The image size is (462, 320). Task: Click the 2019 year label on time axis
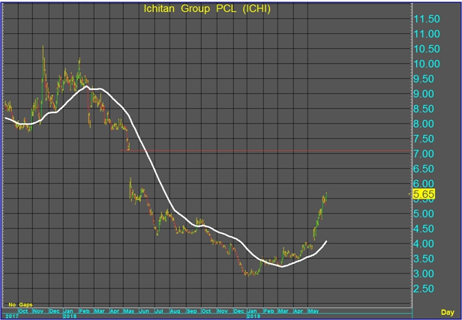point(253,316)
